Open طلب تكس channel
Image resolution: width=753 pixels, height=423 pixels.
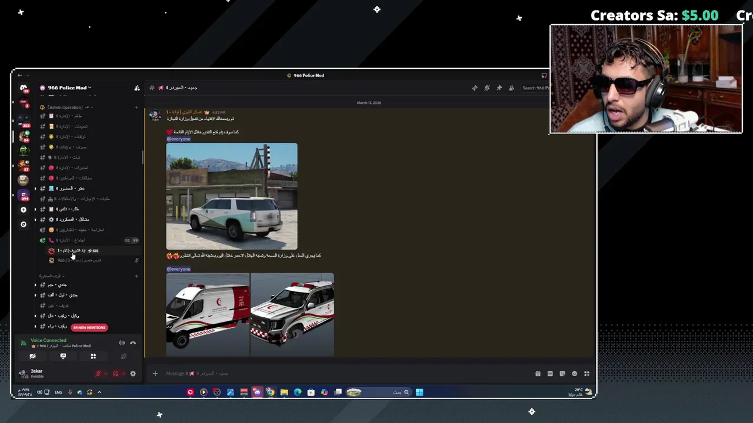[x=88, y=209]
